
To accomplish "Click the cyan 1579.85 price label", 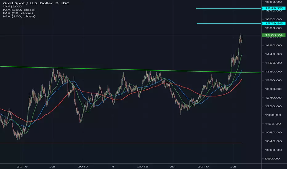I will point(274,23).
